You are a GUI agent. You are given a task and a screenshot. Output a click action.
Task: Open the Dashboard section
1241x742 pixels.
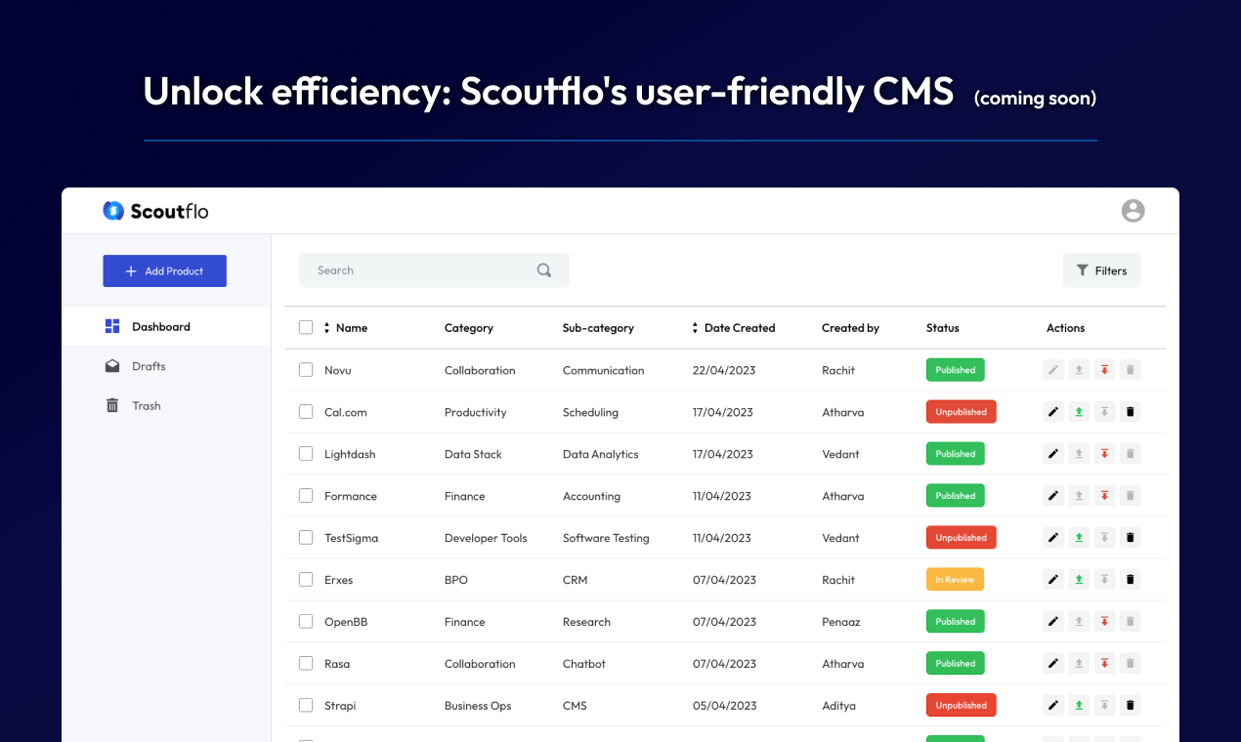coord(166,326)
